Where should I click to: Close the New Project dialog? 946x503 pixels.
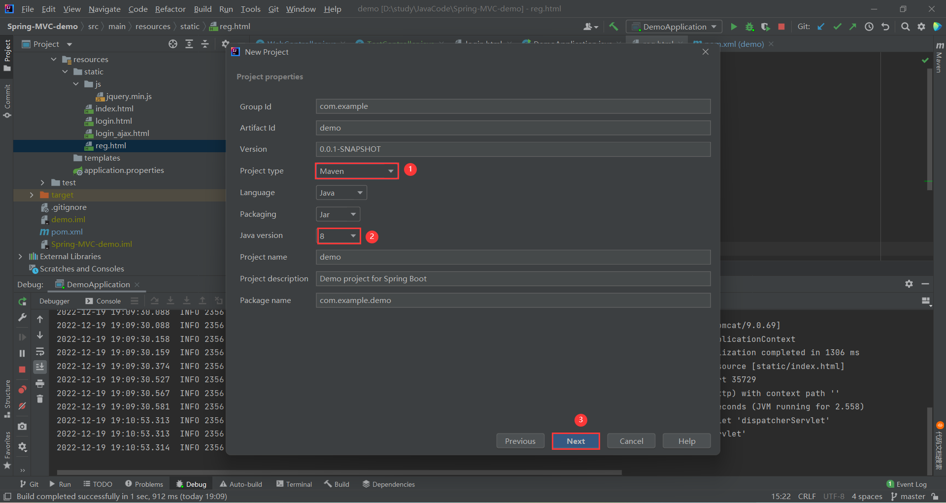point(706,52)
